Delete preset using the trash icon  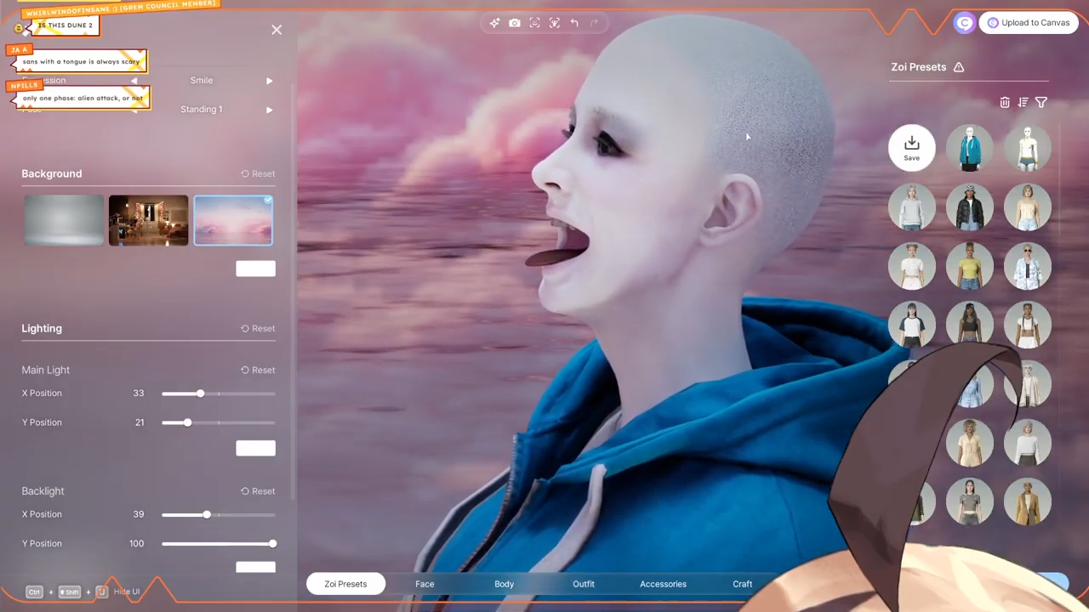pyautogui.click(x=1005, y=102)
